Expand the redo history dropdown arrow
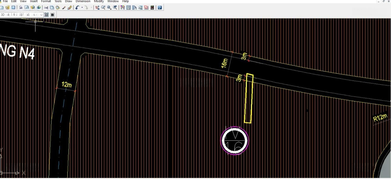Screen dimensions: 391x179 click(x=91, y=8)
